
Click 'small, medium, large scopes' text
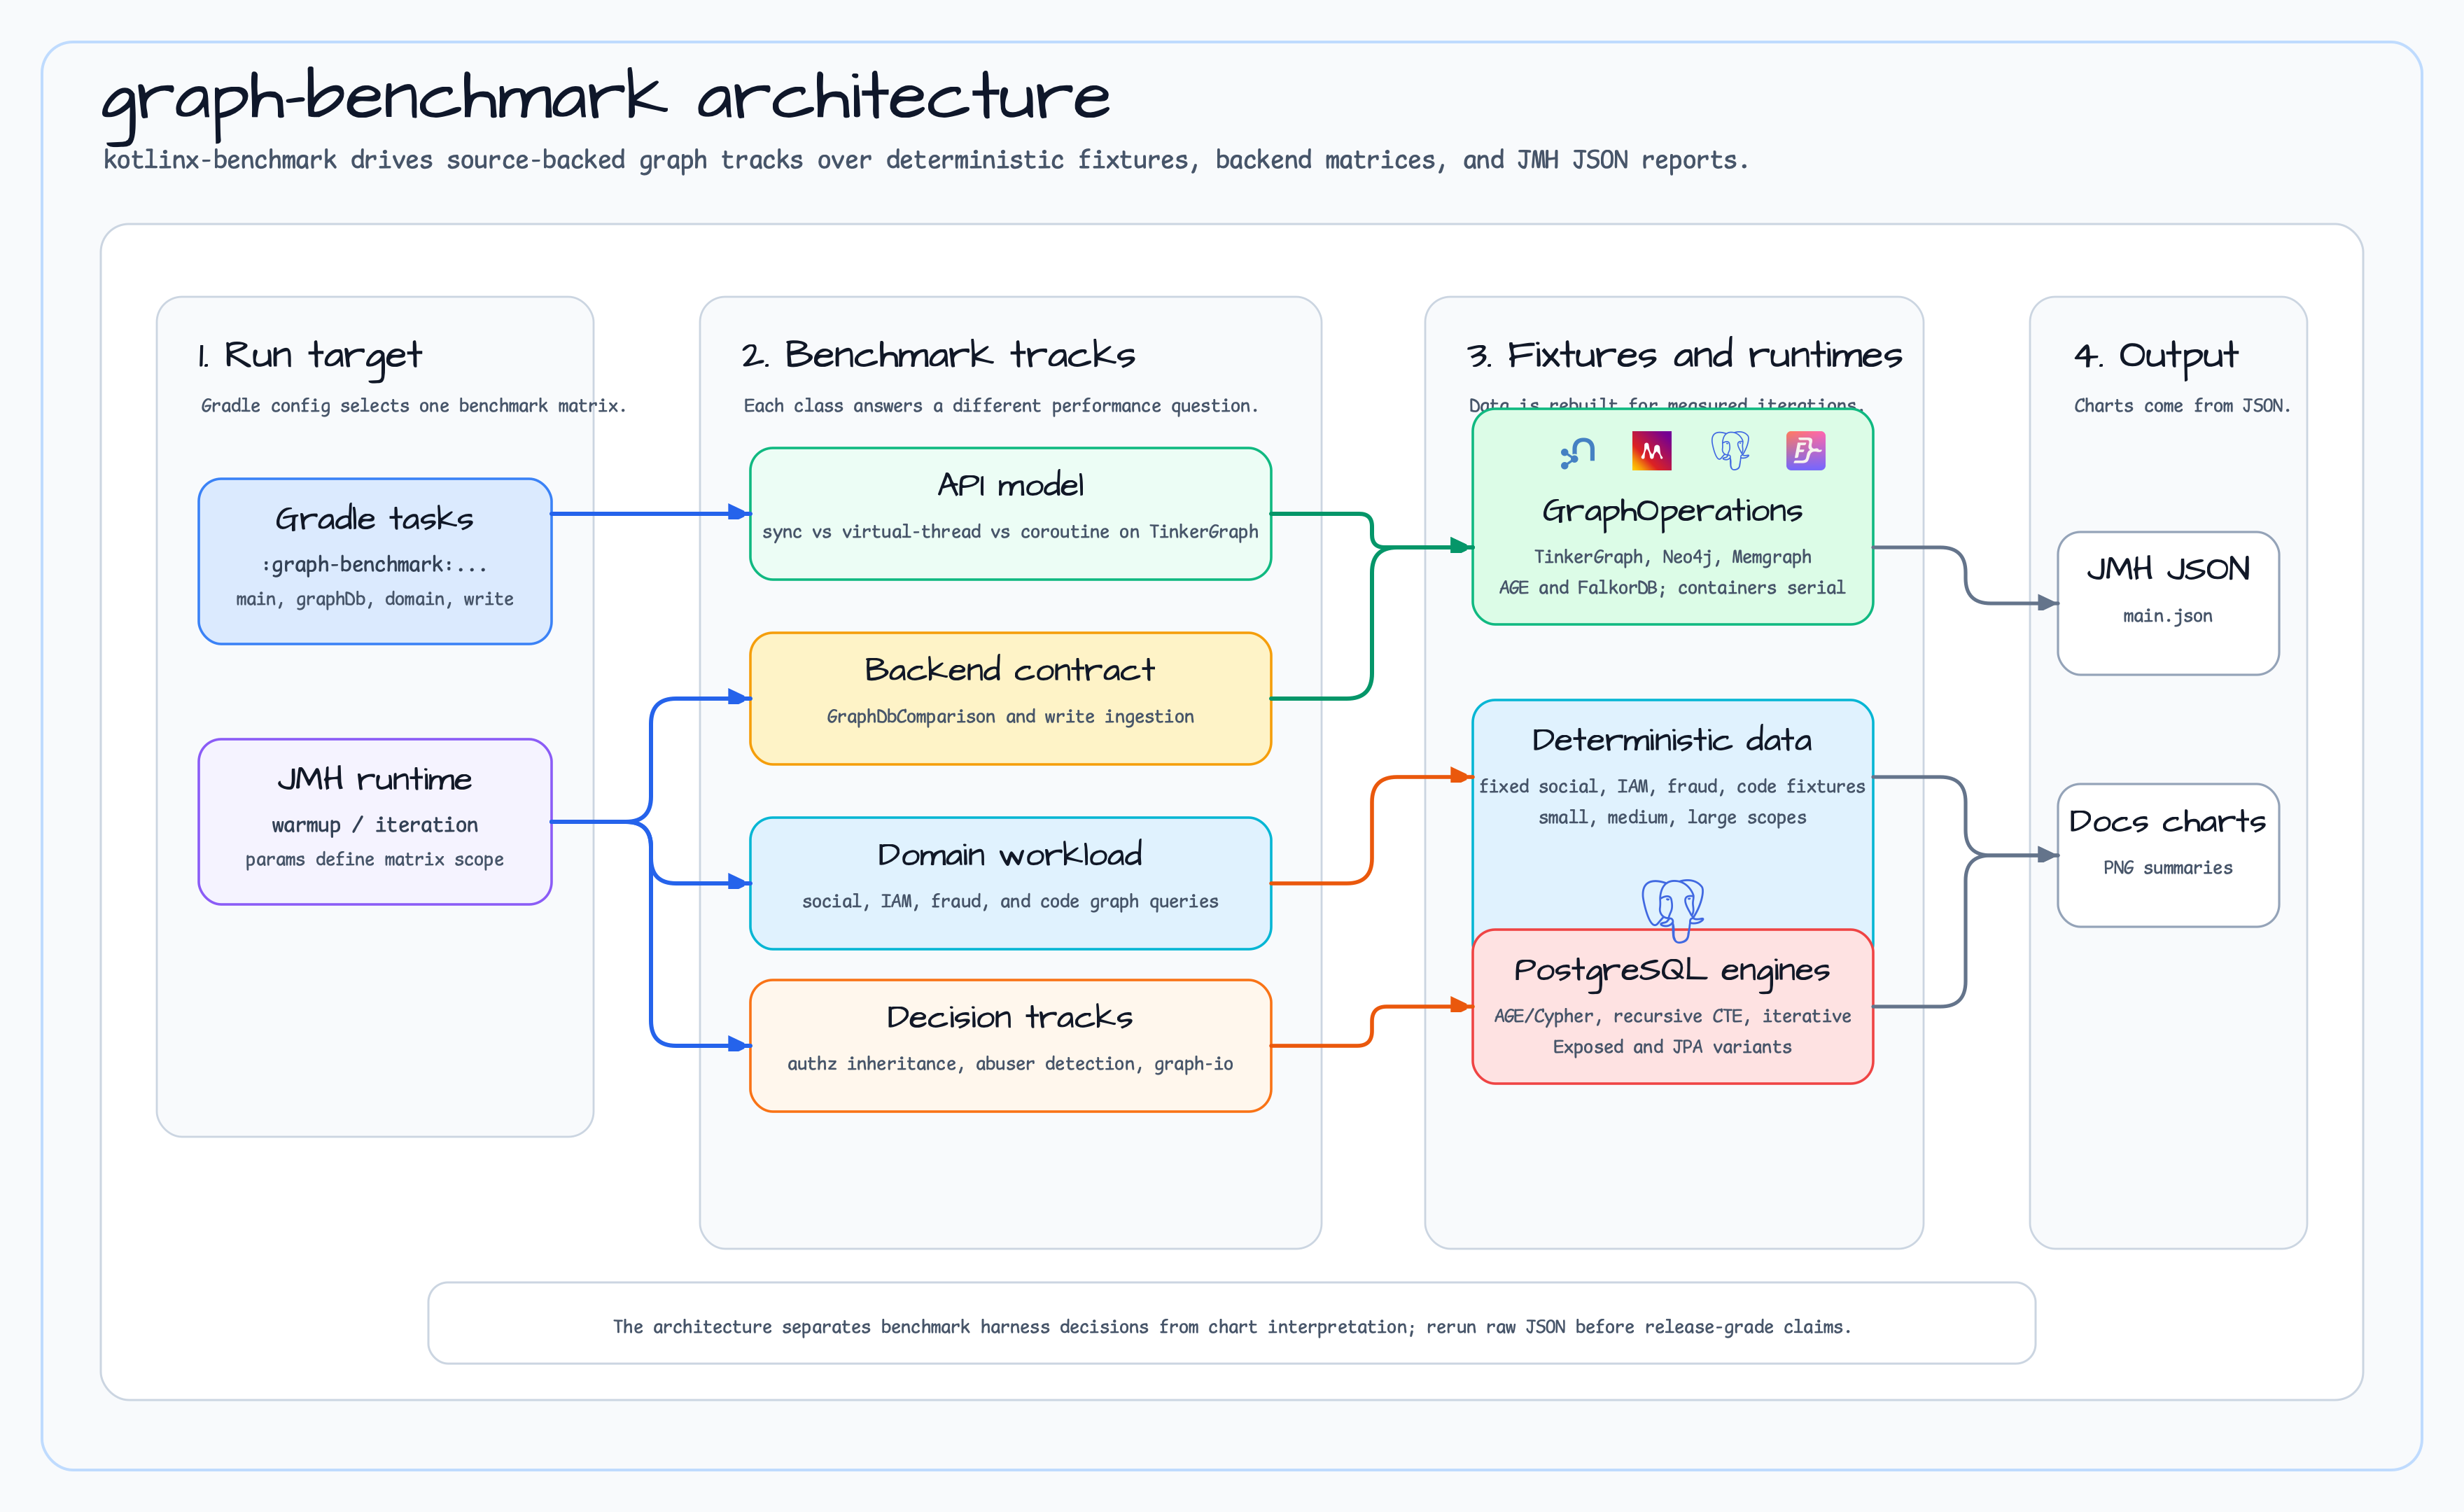pos(1672,817)
